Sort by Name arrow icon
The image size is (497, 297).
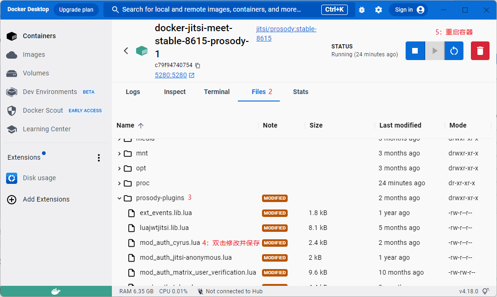(x=141, y=126)
